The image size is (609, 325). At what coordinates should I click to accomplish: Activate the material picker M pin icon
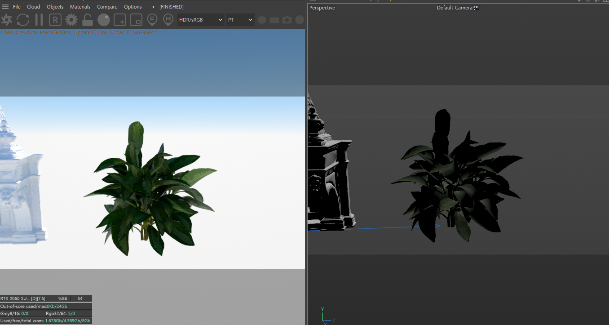click(168, 20)
